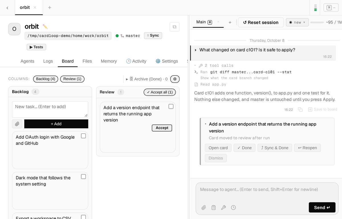Image resolution: width=342 pixels, height=219 pixels.
Task: Click the back arrow at top left
Action: (x=7, y=8)
